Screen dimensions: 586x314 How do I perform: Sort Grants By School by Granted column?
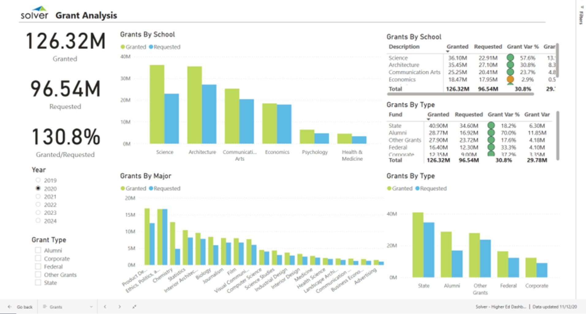click(457, 47)
